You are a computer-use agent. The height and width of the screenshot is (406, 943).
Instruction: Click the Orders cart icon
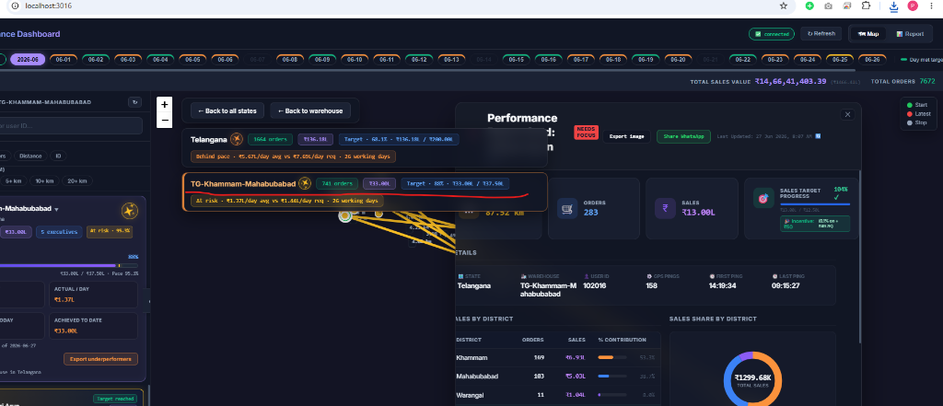pos(567,208)
